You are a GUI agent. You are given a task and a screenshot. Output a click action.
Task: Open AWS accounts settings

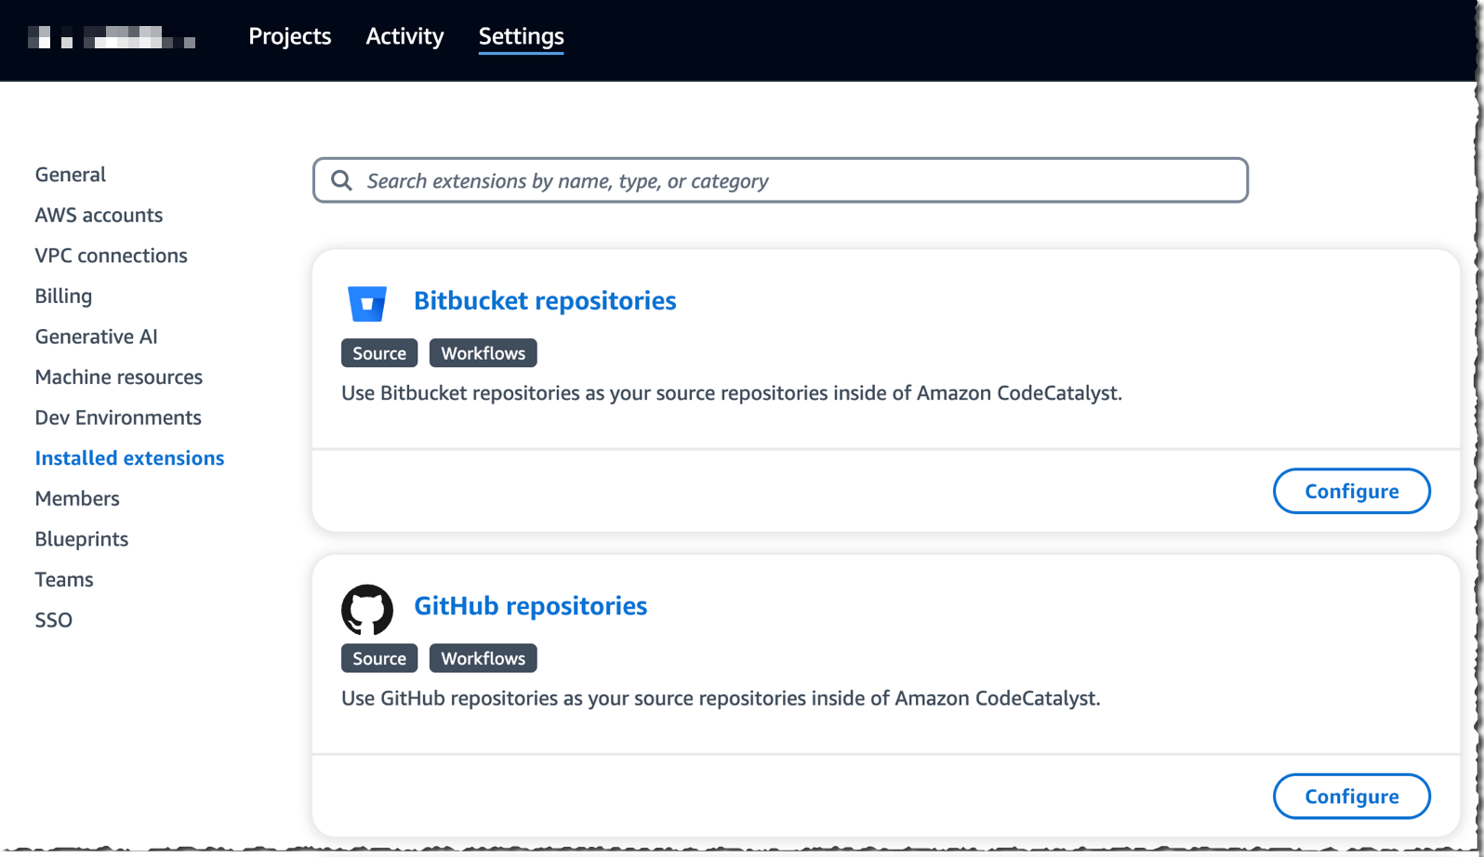[99, 215]
